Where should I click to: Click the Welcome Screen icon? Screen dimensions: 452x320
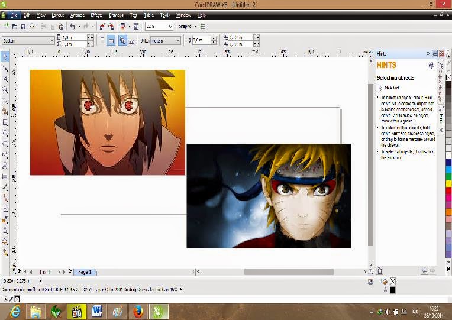[136, 27]
